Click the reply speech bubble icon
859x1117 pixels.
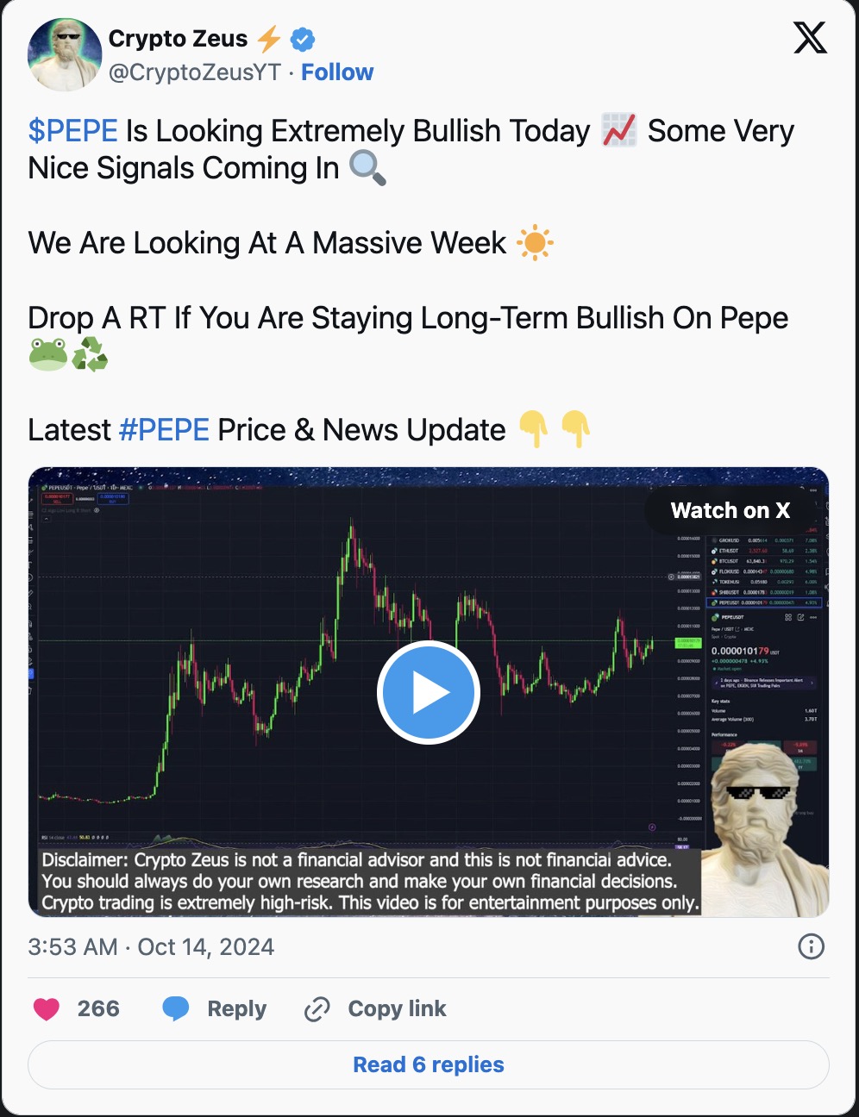pos(176,1008)
